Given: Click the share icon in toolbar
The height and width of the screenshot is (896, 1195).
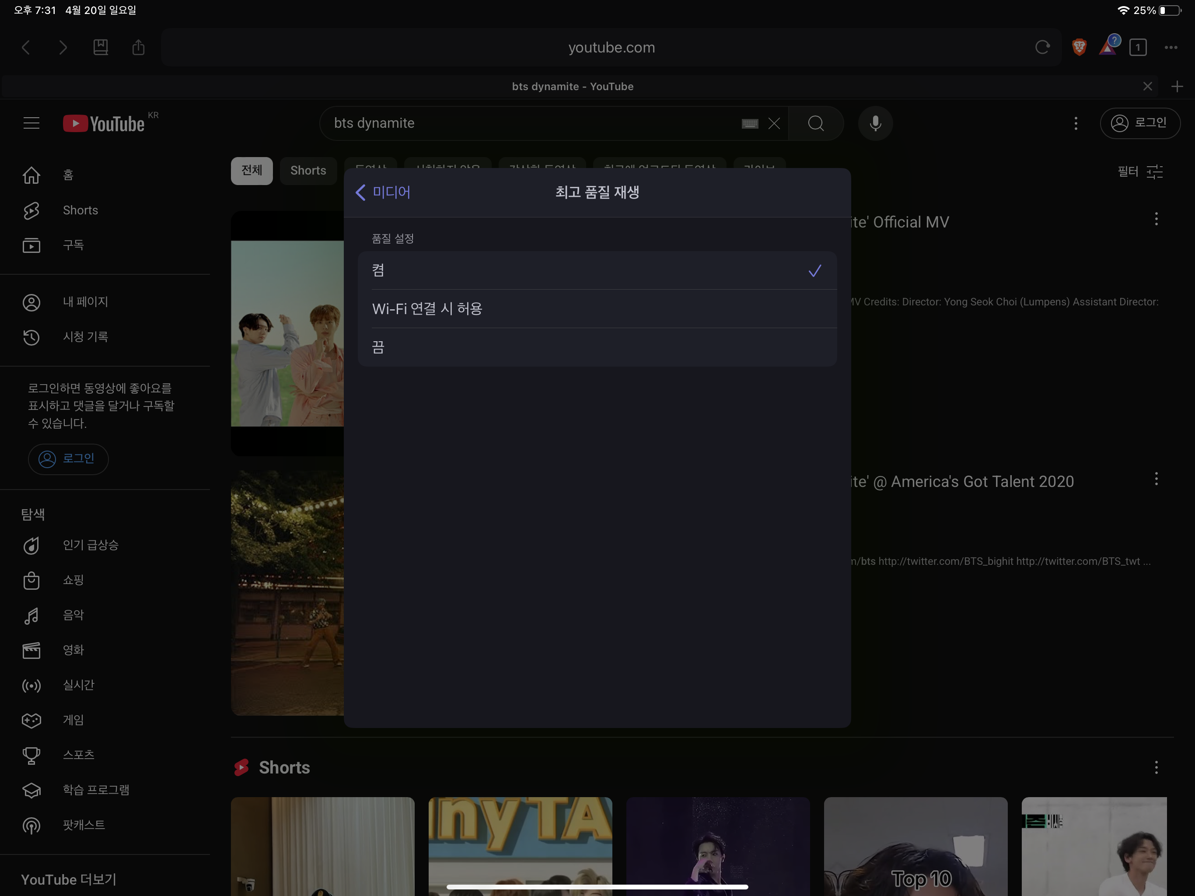Looking at the screenshot, I should pos(138,48).
